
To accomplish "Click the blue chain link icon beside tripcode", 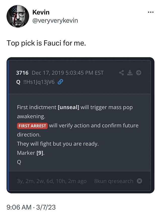I will pyautogui.click(x=60, y=82).
